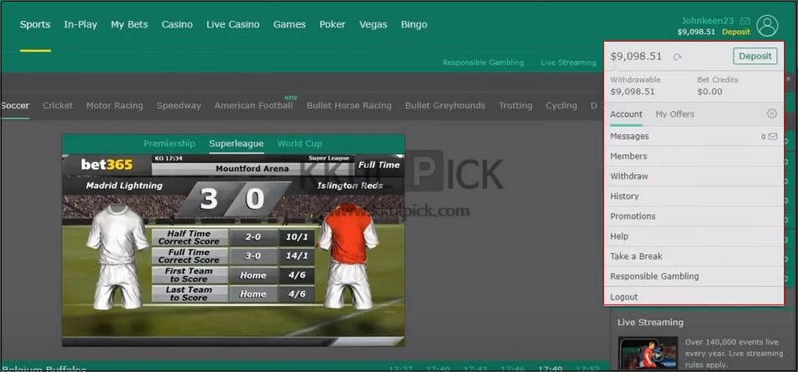The width and height of the screenshot is (798, 372).
Task: Click the Bet Credits $0.00 value
Action: point(709,92)
